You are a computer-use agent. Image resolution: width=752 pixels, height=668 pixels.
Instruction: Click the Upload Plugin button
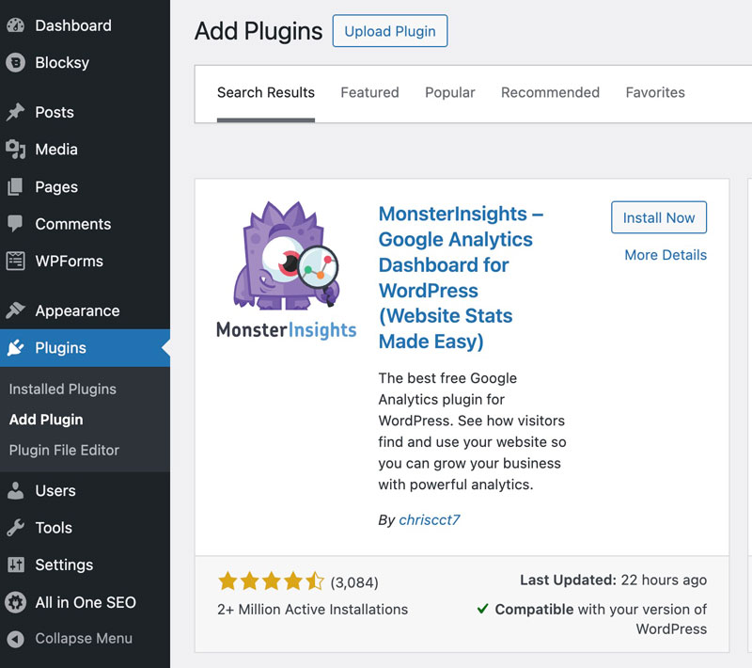(x=390, y=31)
